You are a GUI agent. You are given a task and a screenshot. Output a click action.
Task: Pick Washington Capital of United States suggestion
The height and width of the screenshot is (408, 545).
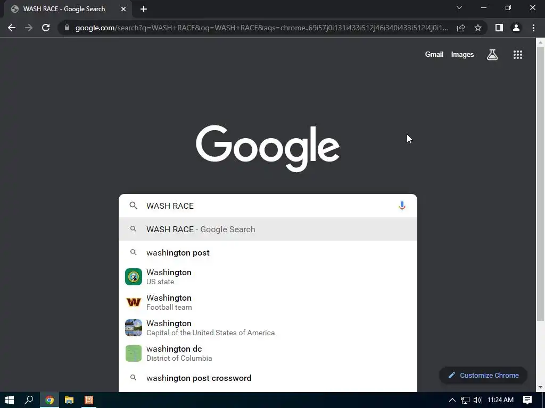(x=268, y=328)
